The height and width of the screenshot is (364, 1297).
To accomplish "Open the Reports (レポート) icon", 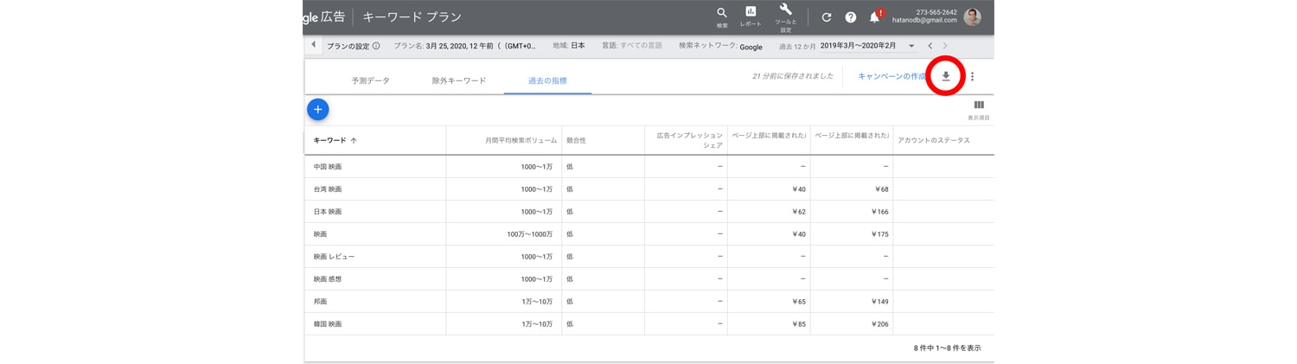I will pyautogui.click(x=751, y=12).
